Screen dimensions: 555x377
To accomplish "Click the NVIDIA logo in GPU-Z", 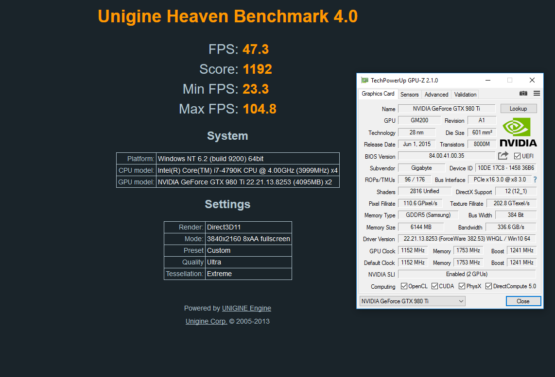I will tap(518, 132).
